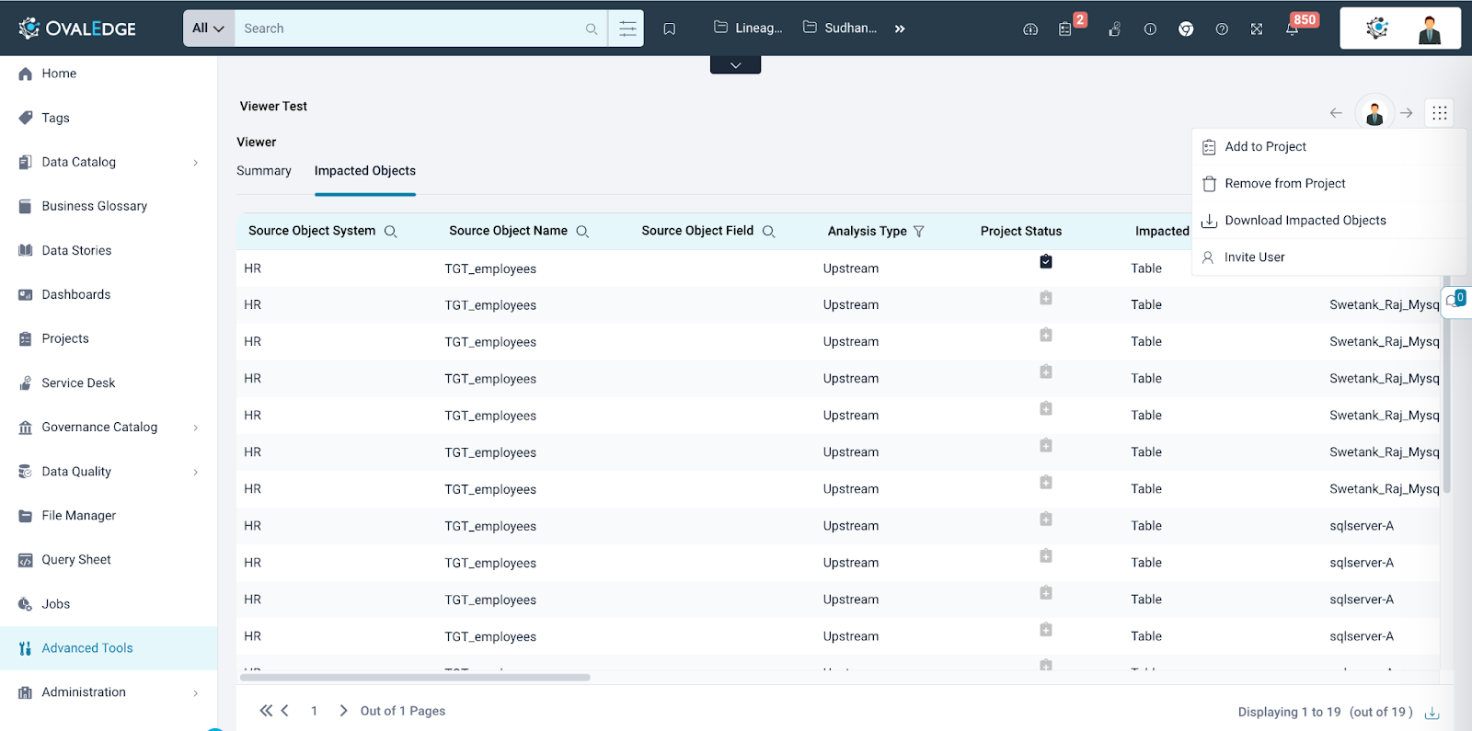
Task: Click the grey project status icon in second row
Action: click(x=1046, y=299)
